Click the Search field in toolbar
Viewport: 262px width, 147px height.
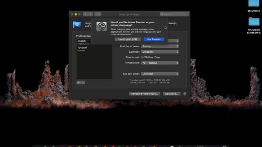(x=174, y=14)
